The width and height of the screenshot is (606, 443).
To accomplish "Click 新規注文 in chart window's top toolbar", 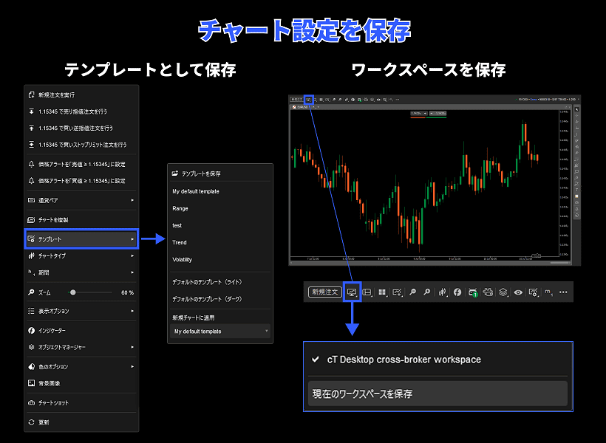I will [x=297, y=99].
